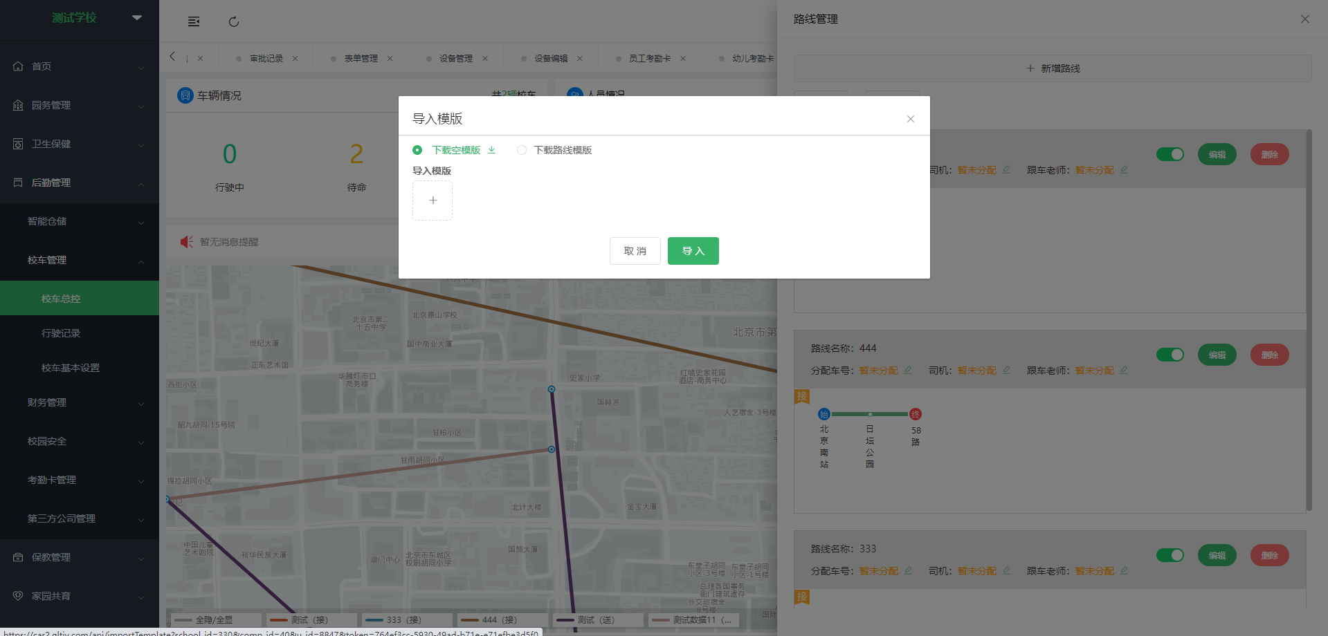The image size is (1328, 636).
Task: Toggle the switch for route 444
Action: (1170, 355)
